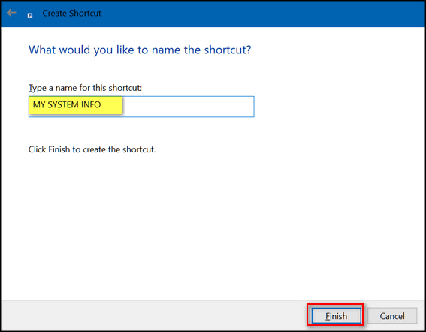The width and height of the screenshot is (426, 332).
Task: Click the word SYSTEM inside the name field
Action: click(x=63, y=104)
